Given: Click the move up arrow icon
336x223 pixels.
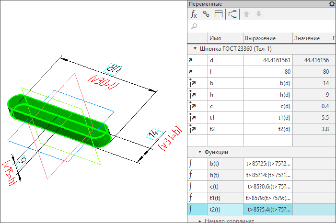Looking at the screenshot, I should click(x=247, y=14).
